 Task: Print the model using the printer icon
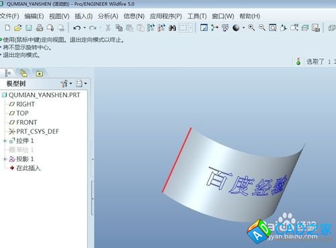(40, 27)
